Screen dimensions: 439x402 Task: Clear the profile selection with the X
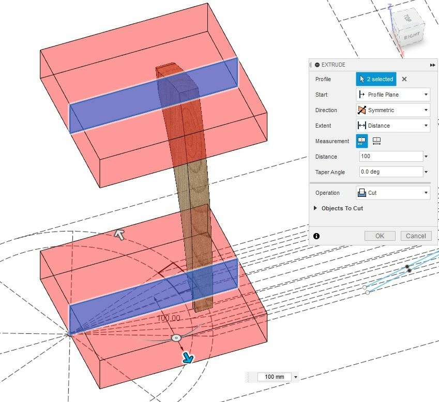[404, 79]
